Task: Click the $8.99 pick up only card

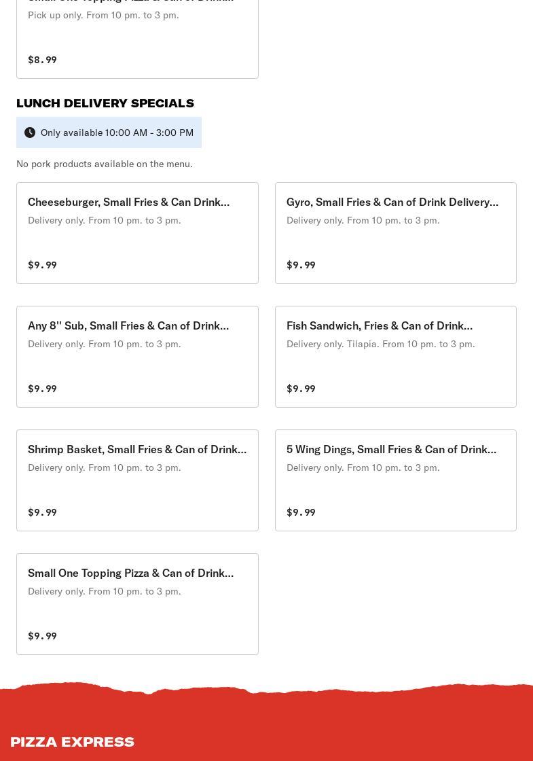Action: point(137,41)
